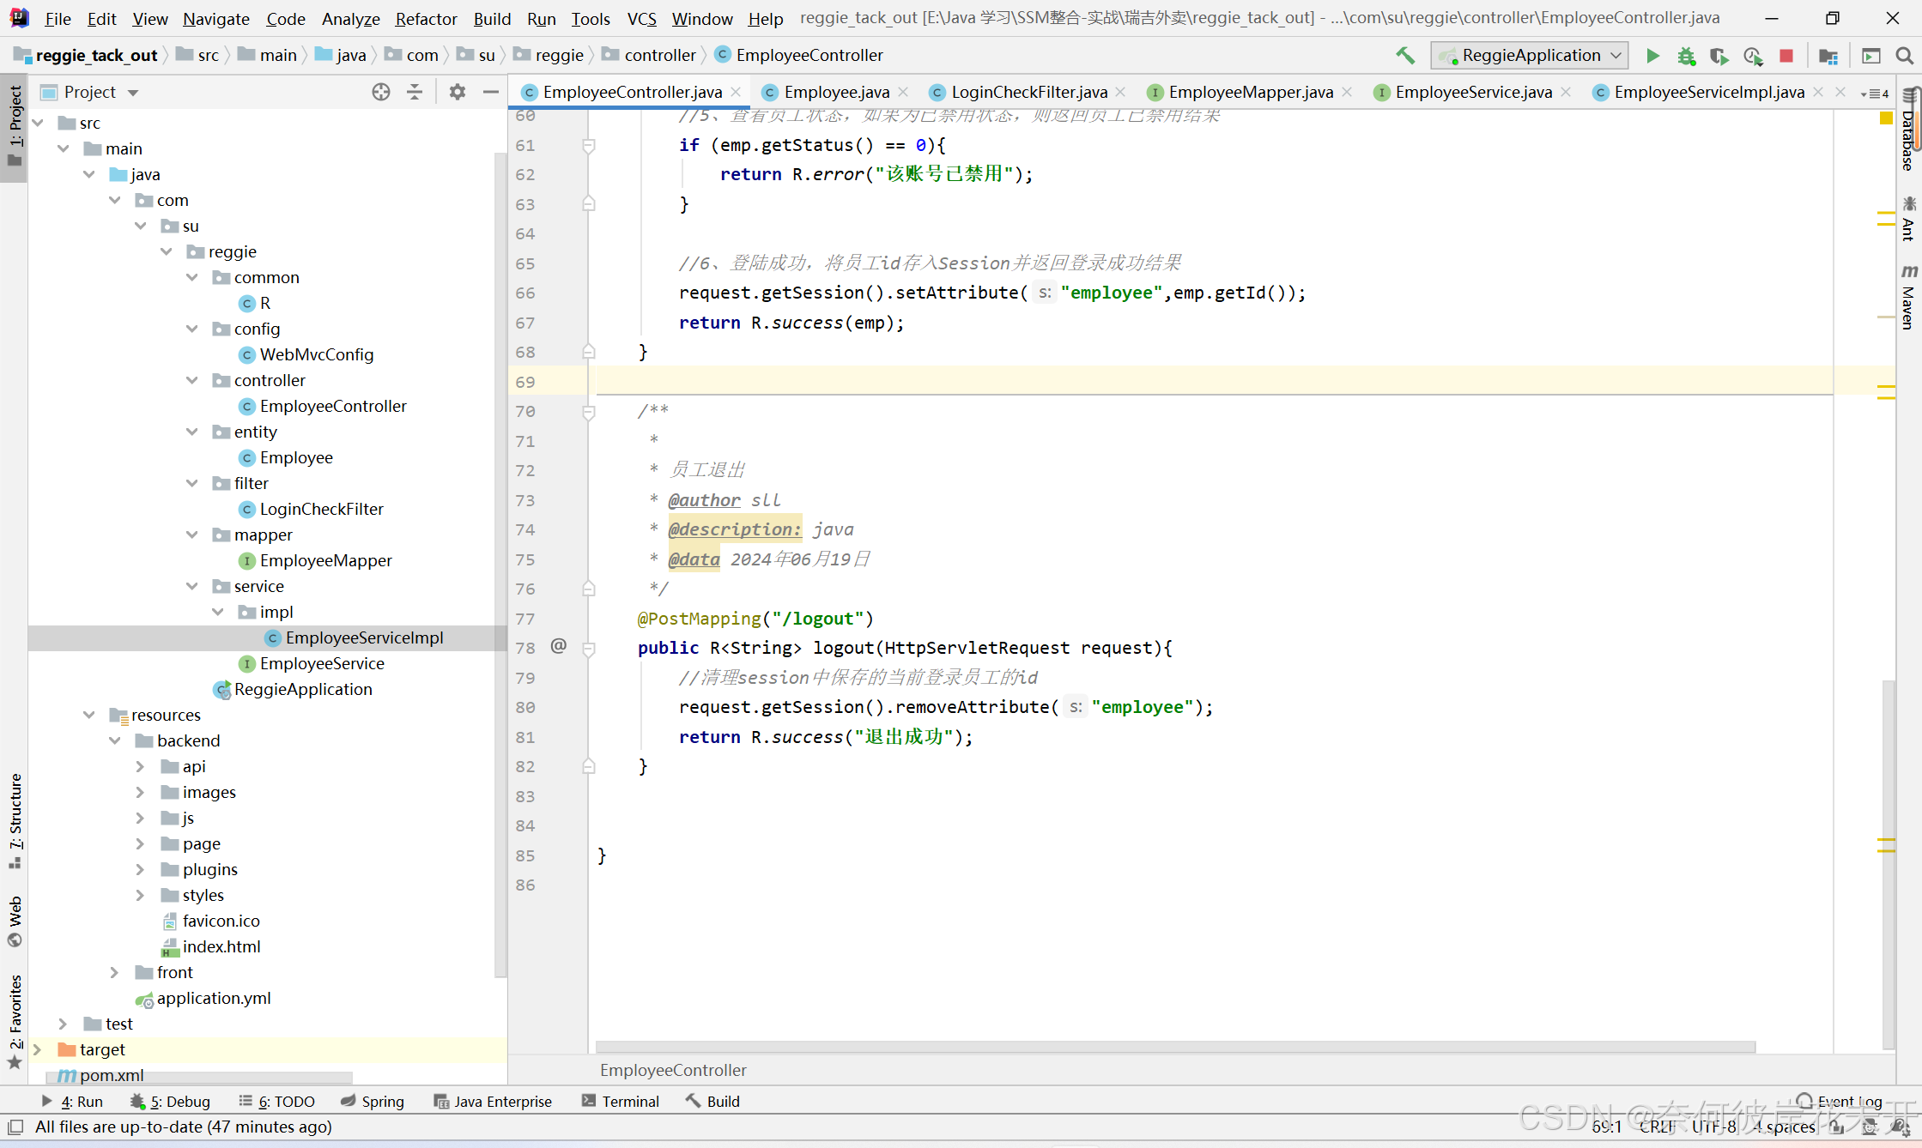Switch to the LoginCheckFilter.java tab
This screenshot has height=1148, width=1922.
pyautogui.click(x=1028, y=92)
